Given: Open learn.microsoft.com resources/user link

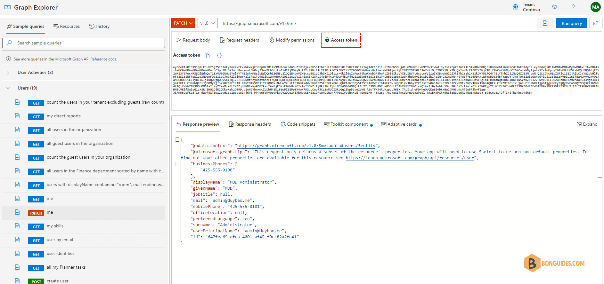Looking at the screenshot, I should (x=410, y=158).
